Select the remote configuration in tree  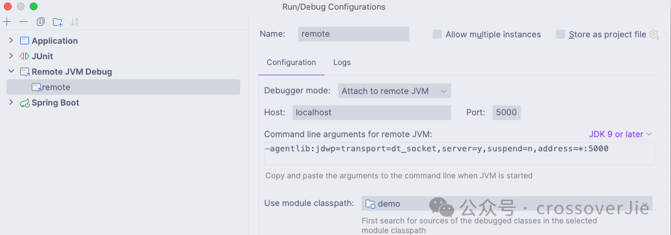[123, 87]
